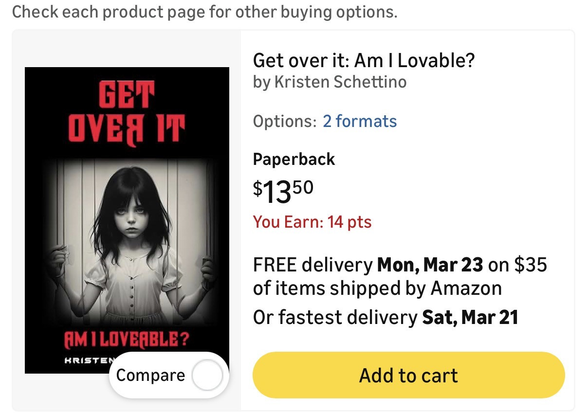Click the Add to cart button
This screenshot has height=413, width=587.
pos(408,376)
